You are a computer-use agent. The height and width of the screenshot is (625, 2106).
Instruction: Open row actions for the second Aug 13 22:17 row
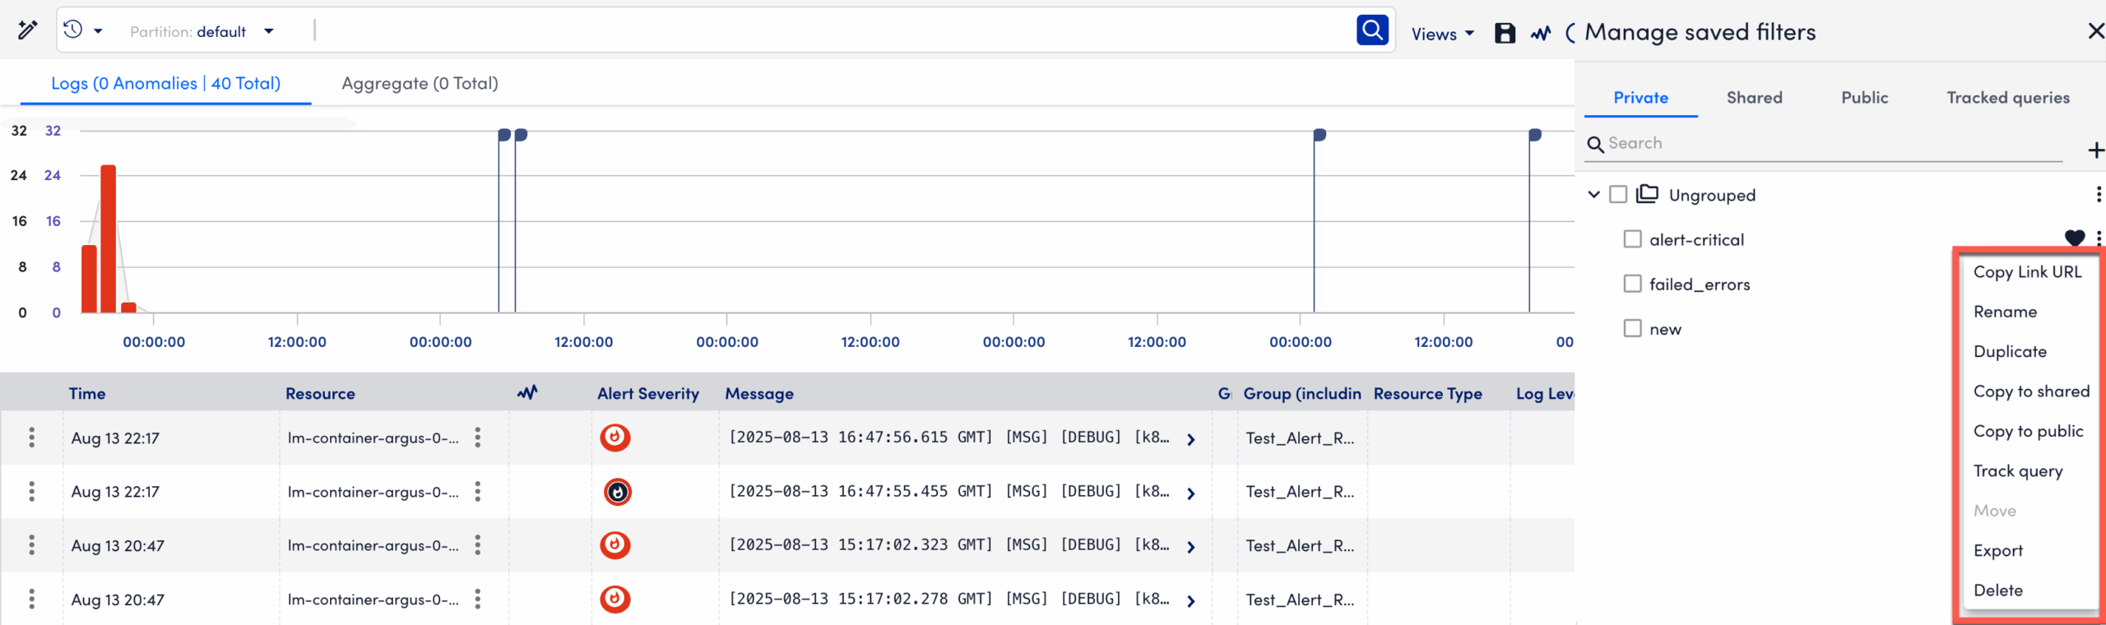click(x=32, y=491)
